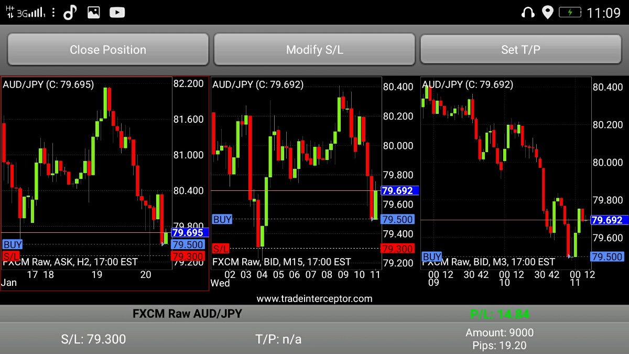Screen dimensions: 629x354
Task: Tap the FXCM Raw AUD/JPY title
Action: pos(187,314)
